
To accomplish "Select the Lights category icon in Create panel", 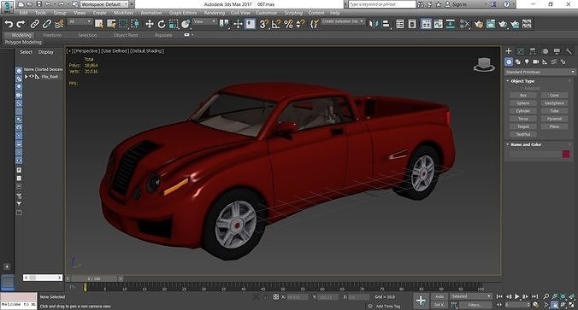I will tap(527, 61).
